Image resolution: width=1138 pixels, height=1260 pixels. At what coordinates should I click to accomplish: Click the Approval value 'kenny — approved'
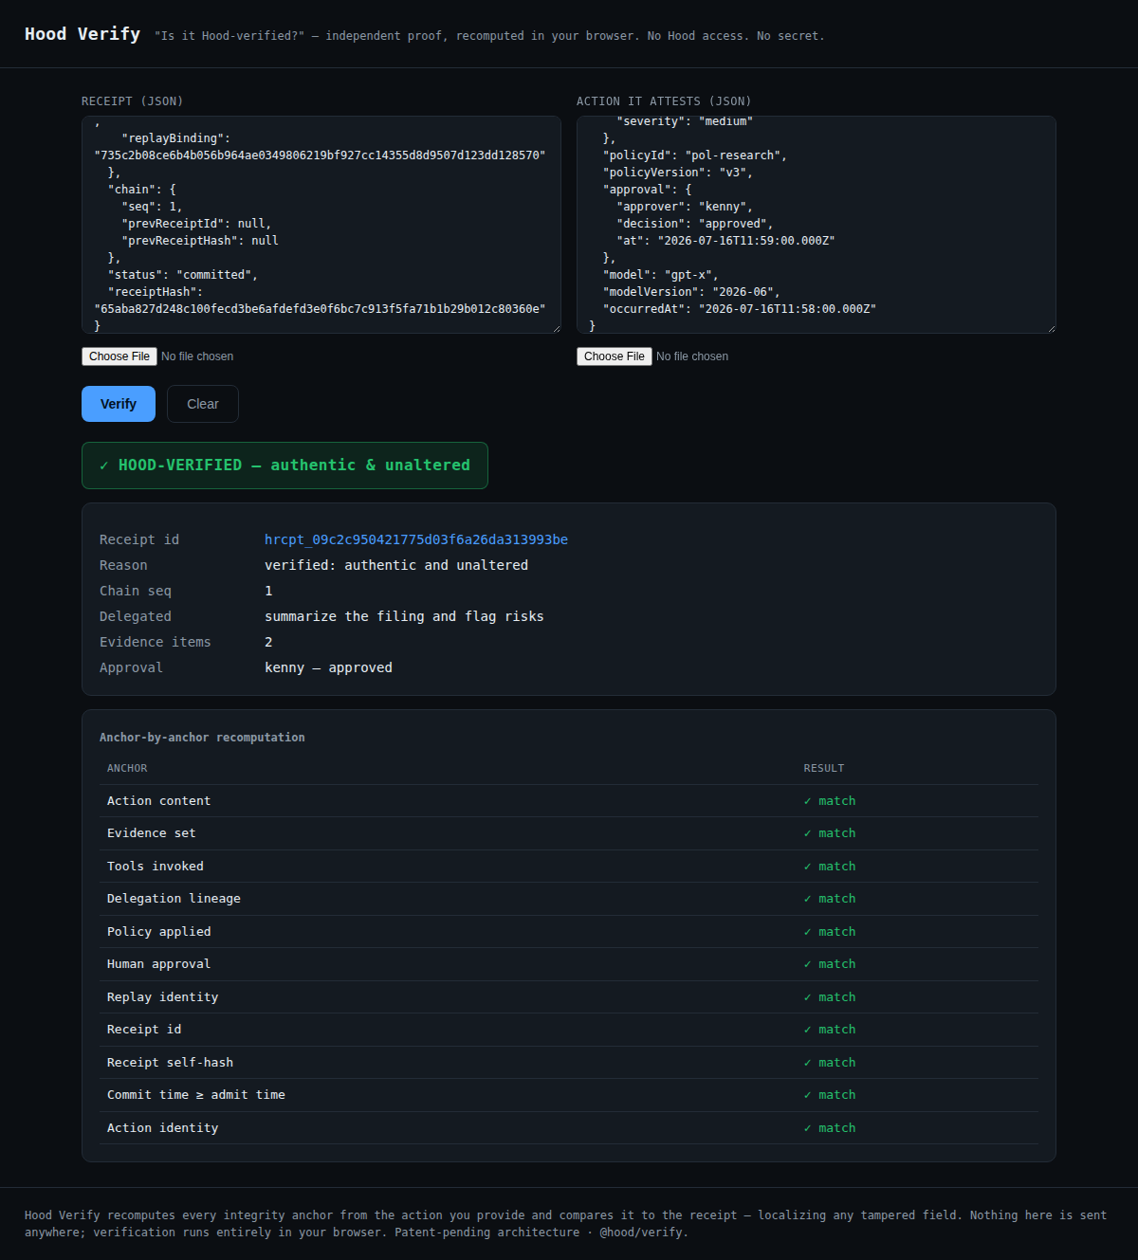tap(328, 667)
